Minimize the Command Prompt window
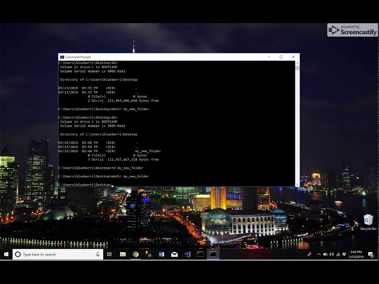Screen dimensions: 379x284 click(x=269, y=57)
